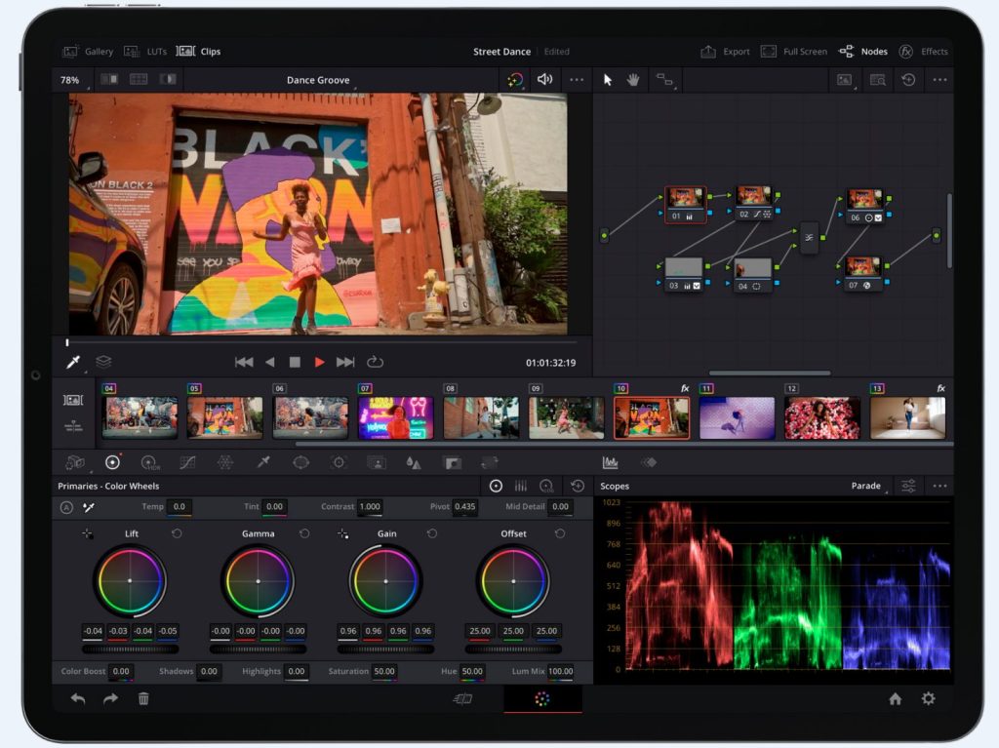The image size is (999, 748).
Task: Select clip 07 neon sign thumbnail
Action: 396,418
